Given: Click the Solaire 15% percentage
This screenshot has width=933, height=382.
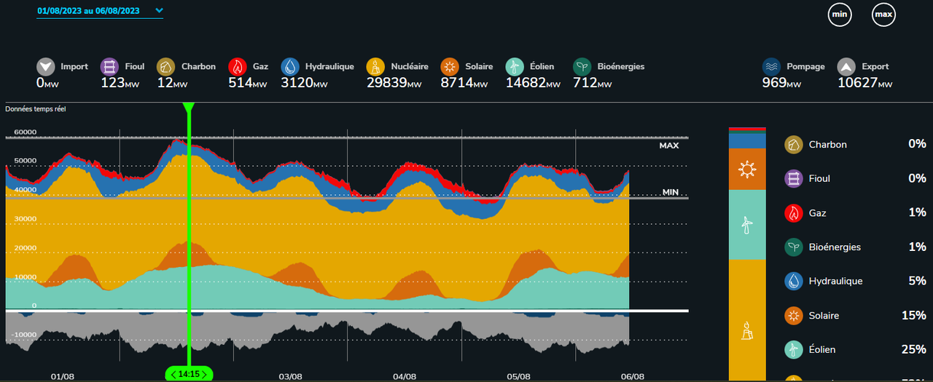Looking at the screenshot, I should coord(913,316).
